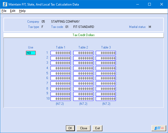The height and width of the screenshot is (133, 168).
Task: Click Table 3 row 9 input field
Action: tap(106, 94)
